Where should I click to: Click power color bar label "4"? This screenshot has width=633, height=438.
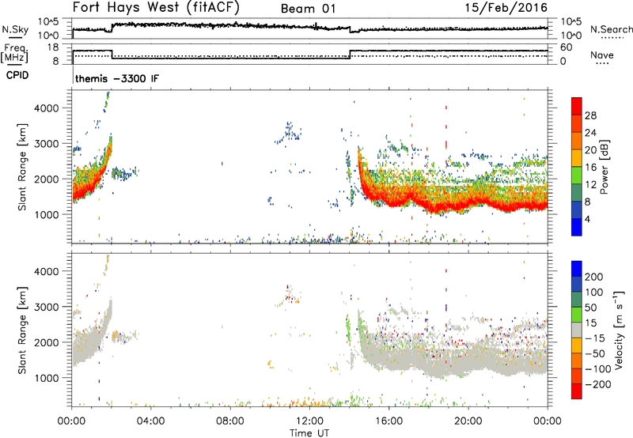[x=587, y=219]
